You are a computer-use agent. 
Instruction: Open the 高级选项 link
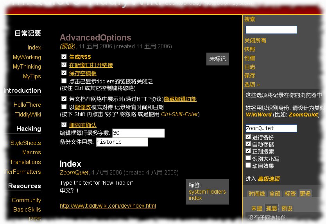coord(269,179)
